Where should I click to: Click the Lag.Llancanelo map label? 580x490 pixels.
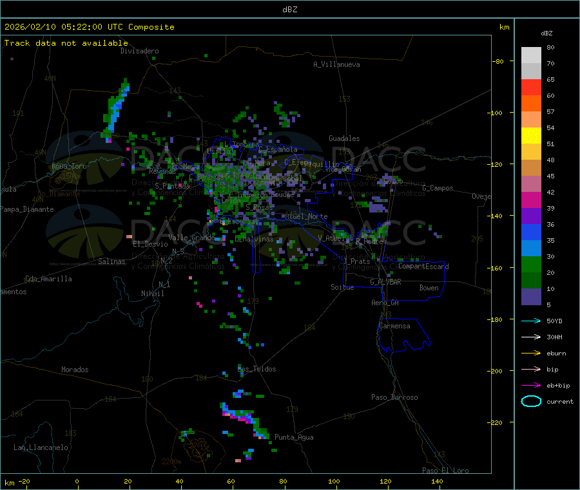[x=41, y=448]
